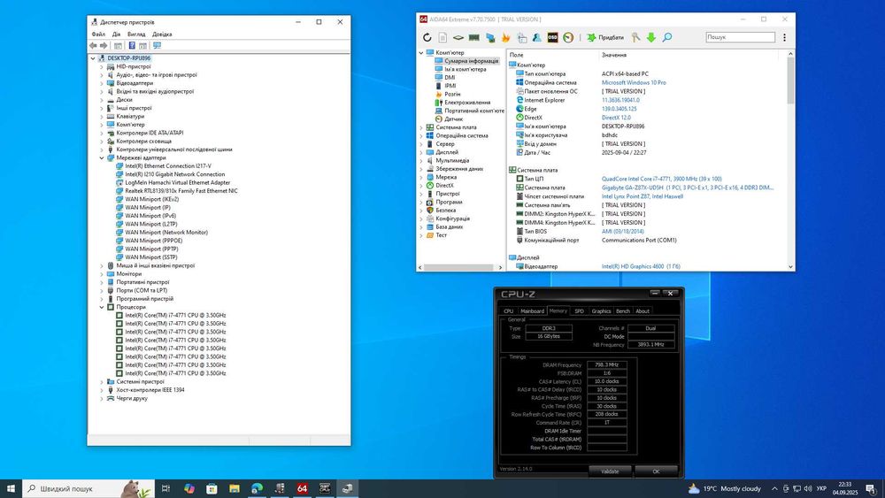This screenshot has height=498, width=885.
Task: Open the Вигляд menu in Device Manager
Action: pos(136,34)
